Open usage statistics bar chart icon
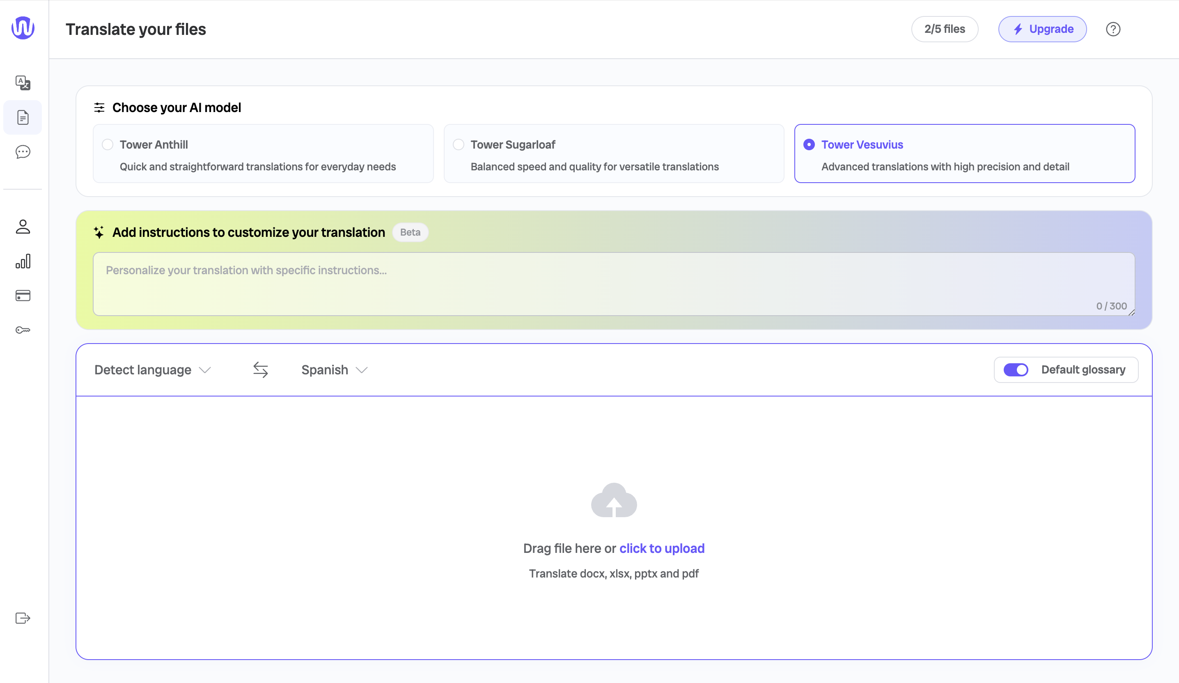 tap(23, 261)
